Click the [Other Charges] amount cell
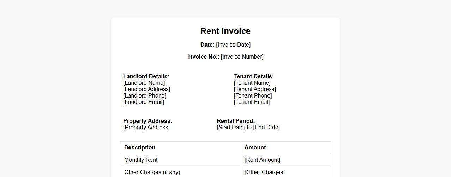 [x=285, y=172]
